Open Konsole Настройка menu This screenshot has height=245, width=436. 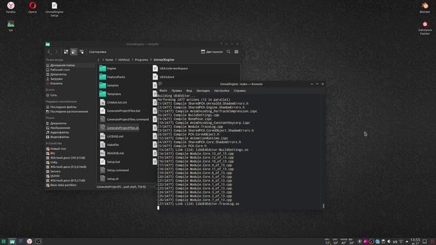coord(221,91)
